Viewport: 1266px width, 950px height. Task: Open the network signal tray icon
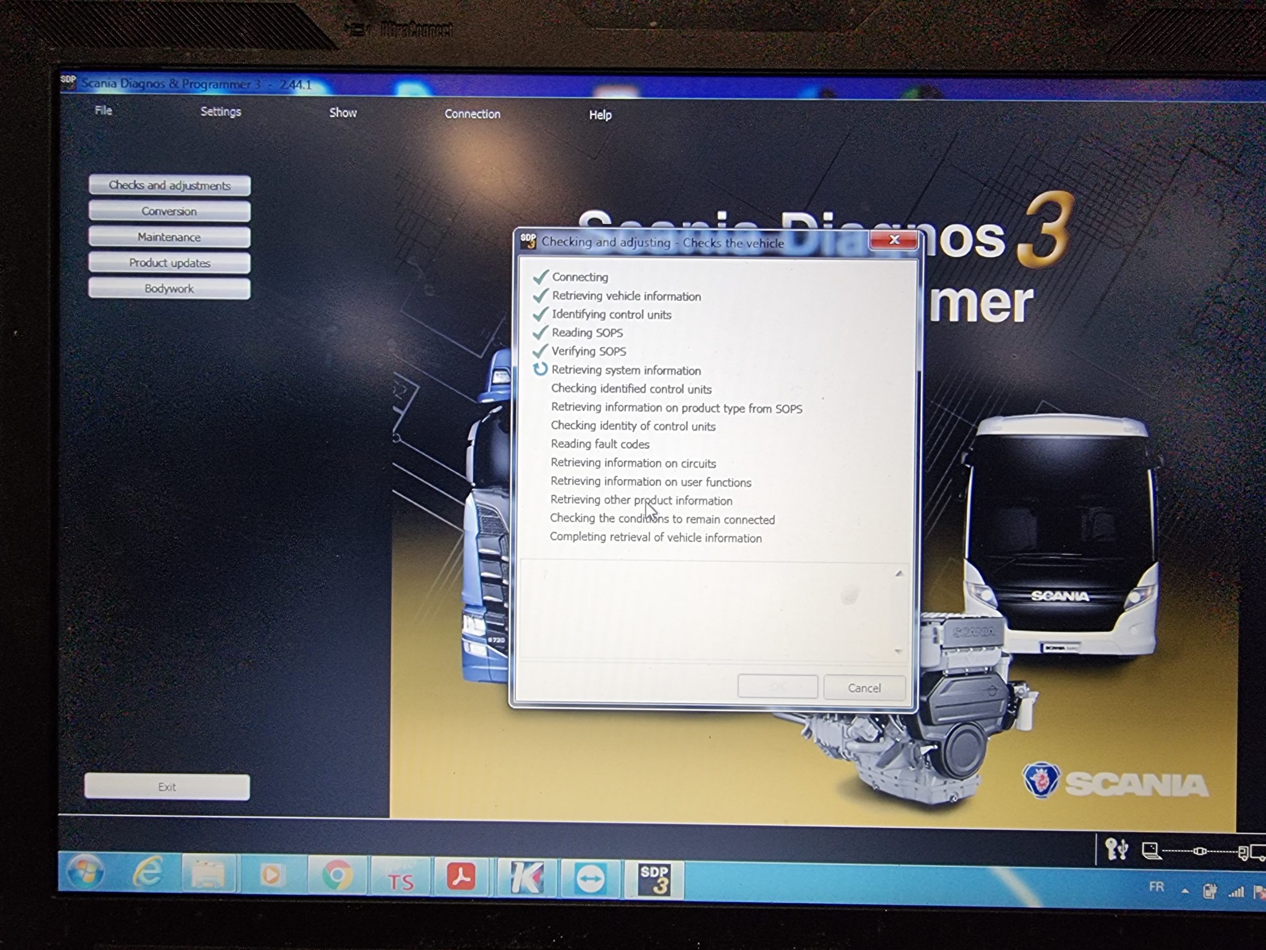point(1236,892)
